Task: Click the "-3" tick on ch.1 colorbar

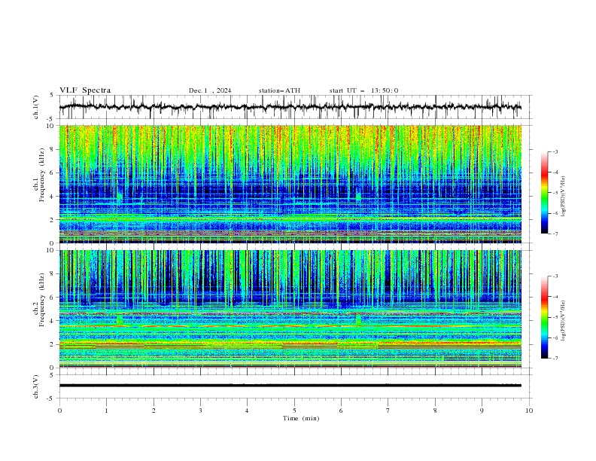Action: [555, 151]
